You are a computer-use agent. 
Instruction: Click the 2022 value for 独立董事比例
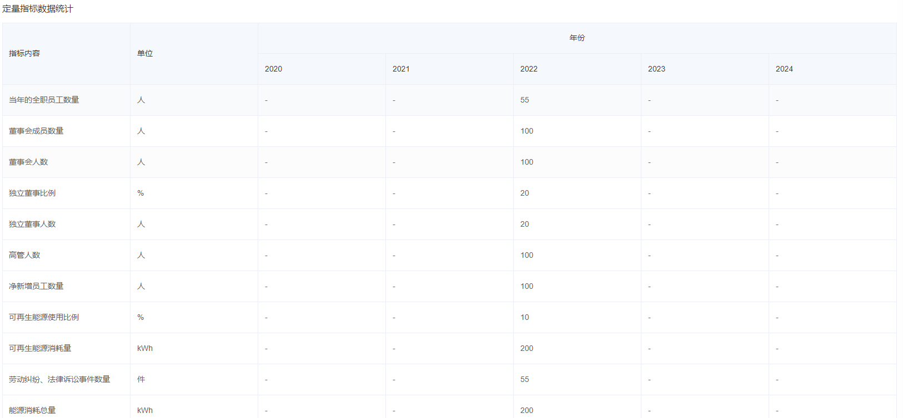525,193
